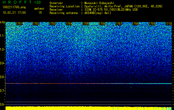
Task: Click the kHz axis unit label
Action: click(x=2, y=22)
